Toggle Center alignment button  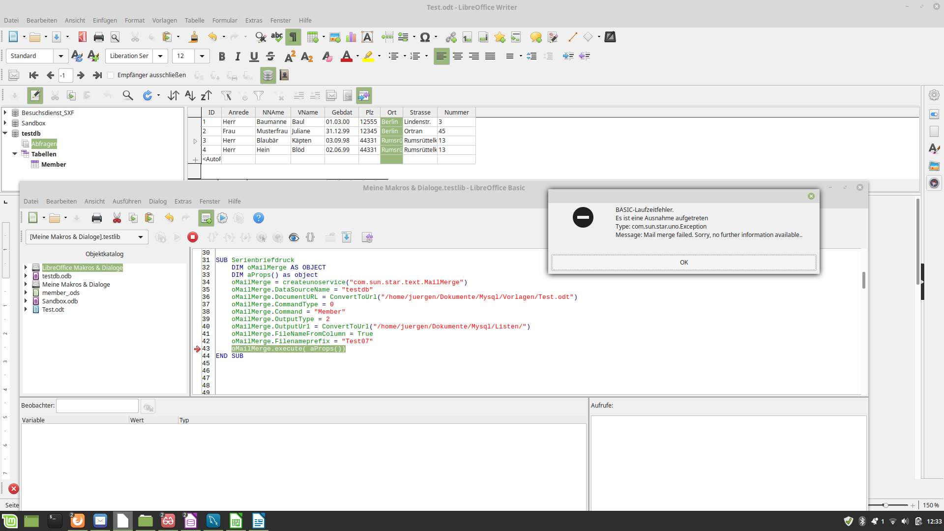click(x=458, y=56)
